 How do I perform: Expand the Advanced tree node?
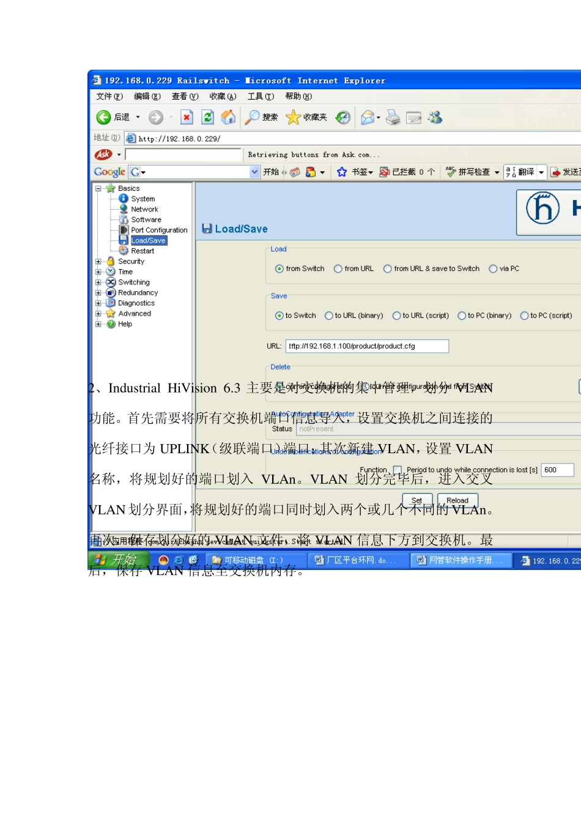[98, 313]
